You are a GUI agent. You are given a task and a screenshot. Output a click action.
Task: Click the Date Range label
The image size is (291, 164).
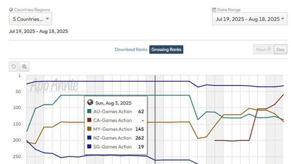click(229, 10)
